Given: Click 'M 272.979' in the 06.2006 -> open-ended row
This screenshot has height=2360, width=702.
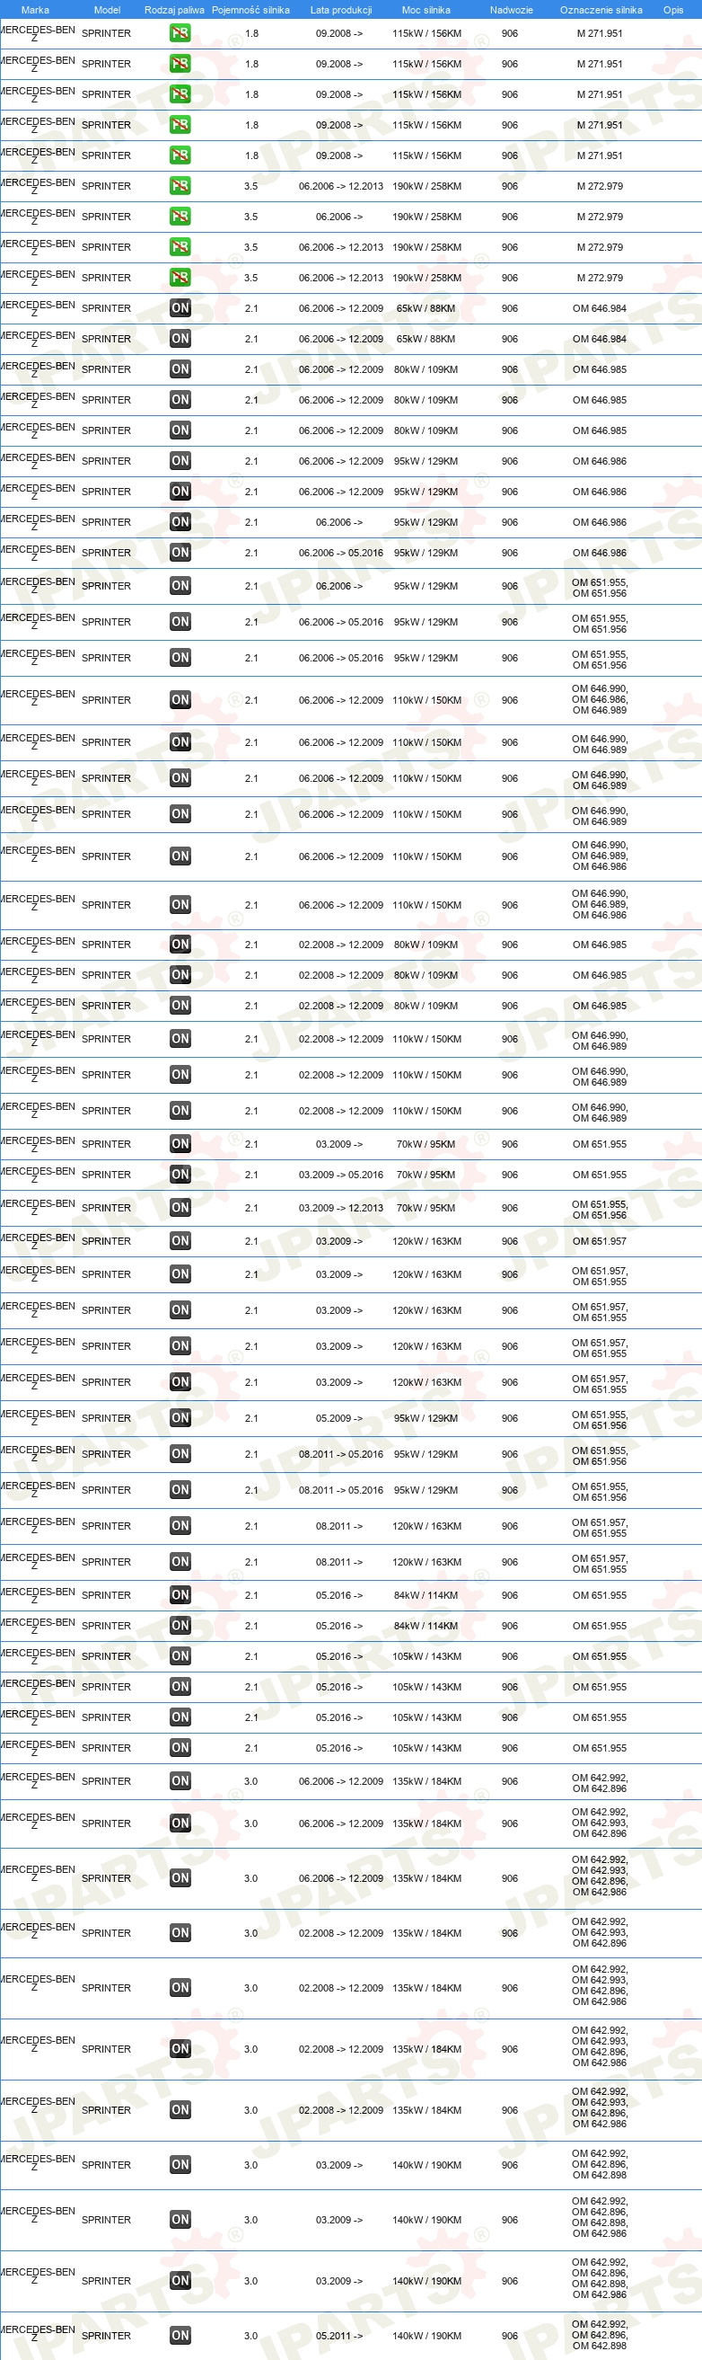Looking at the screenshot, I should (x=601, y=217).
